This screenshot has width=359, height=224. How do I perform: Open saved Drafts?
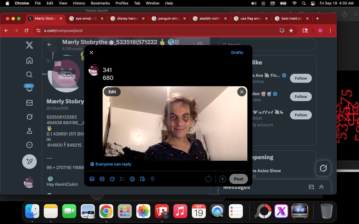237,52
